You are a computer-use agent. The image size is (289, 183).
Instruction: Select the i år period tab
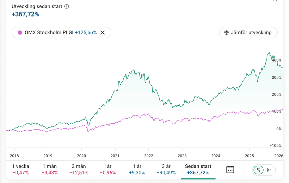coord(108,169)
